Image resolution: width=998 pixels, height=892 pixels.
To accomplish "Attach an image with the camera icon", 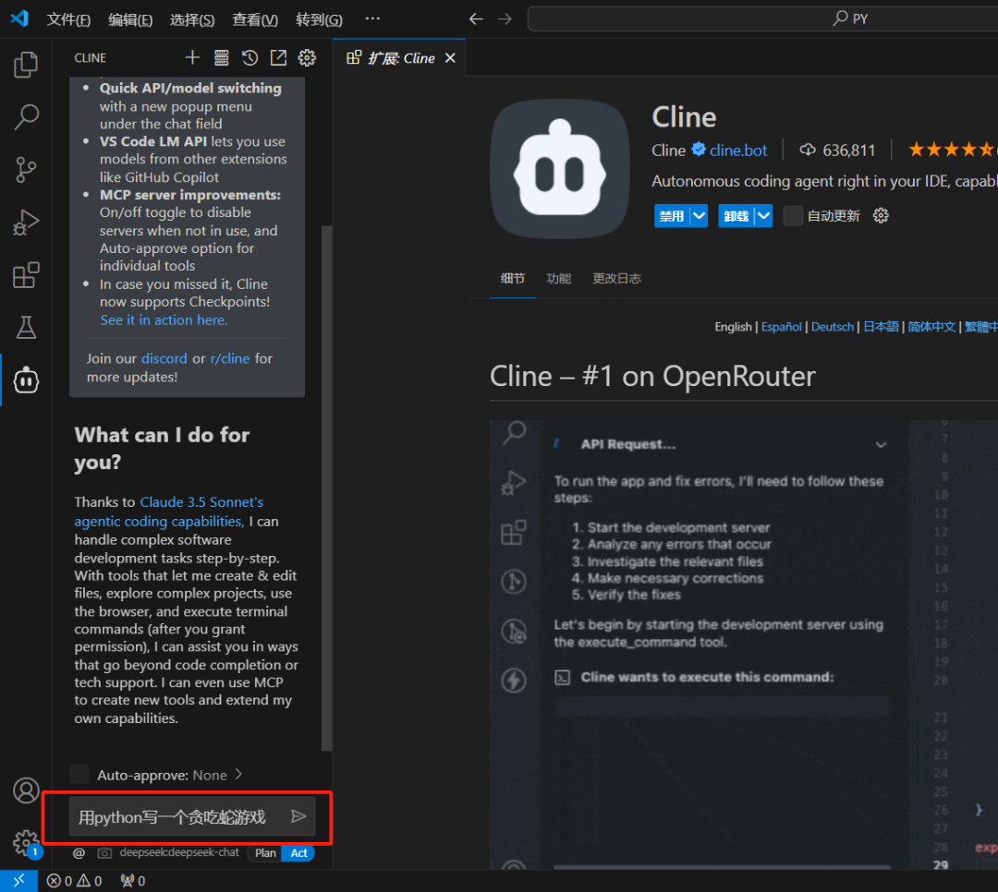I will point(104,853).
